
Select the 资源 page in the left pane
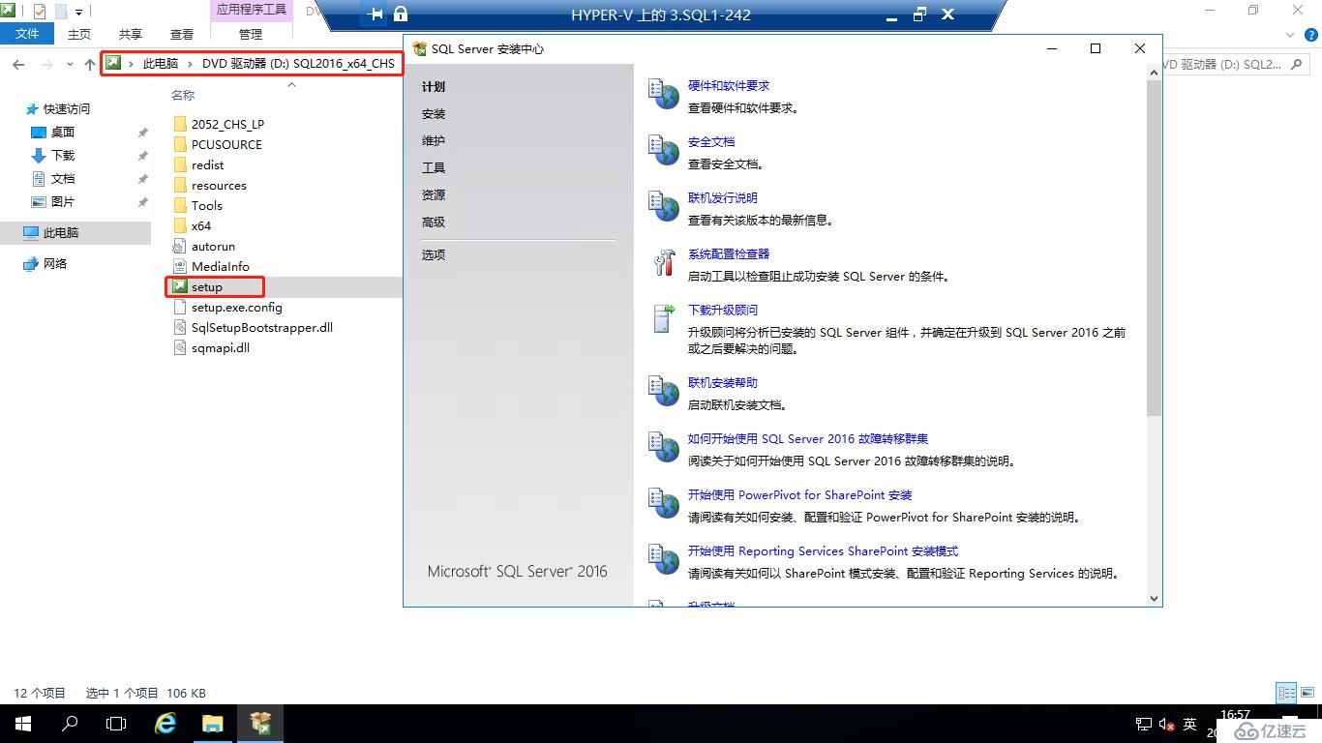pos(434,195)
